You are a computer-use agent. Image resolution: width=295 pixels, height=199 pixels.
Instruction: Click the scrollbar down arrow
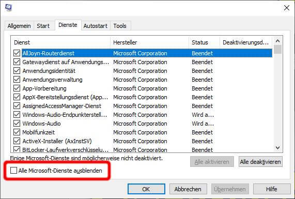click(x=277, y=148)
